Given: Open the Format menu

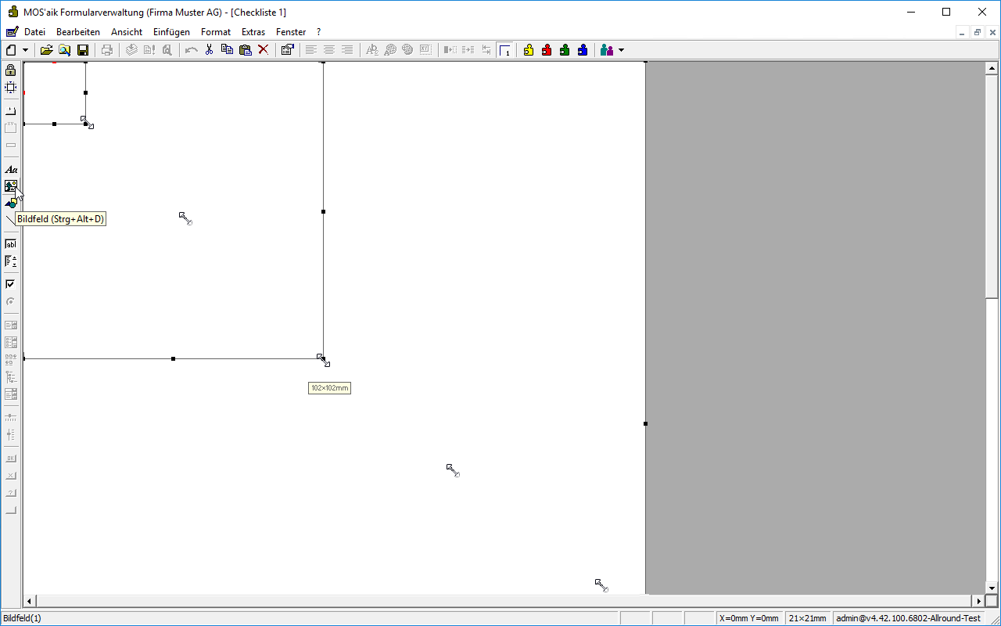Looking at the screenshot, I should click(x=215, y=32).
